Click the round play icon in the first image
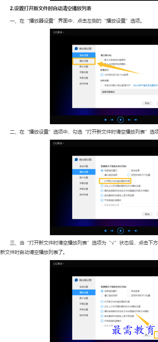The image size is (158, 342). click(121, 120)
